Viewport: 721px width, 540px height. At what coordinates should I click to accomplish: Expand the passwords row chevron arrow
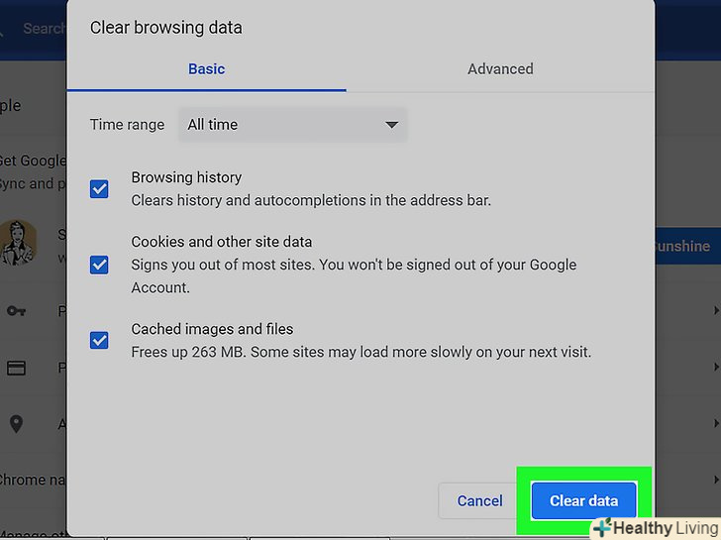(715, 312)
